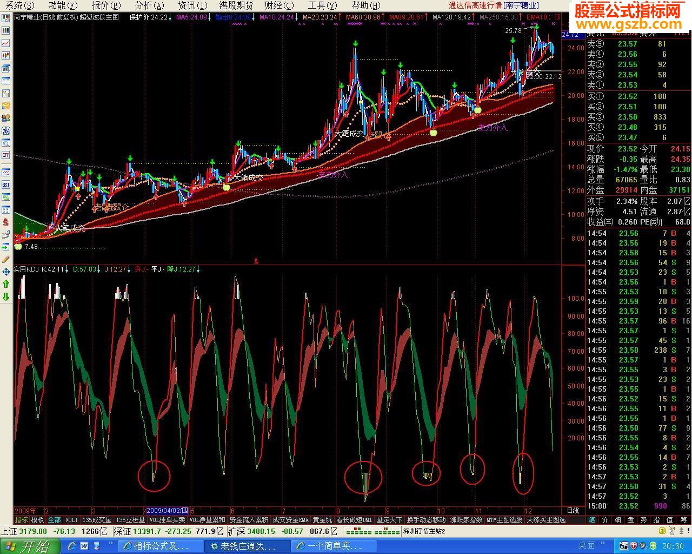Switch to VOL挂单买卖 indicator tab
Viewport: 692px width, 554px height.
(x=167, y=519)
